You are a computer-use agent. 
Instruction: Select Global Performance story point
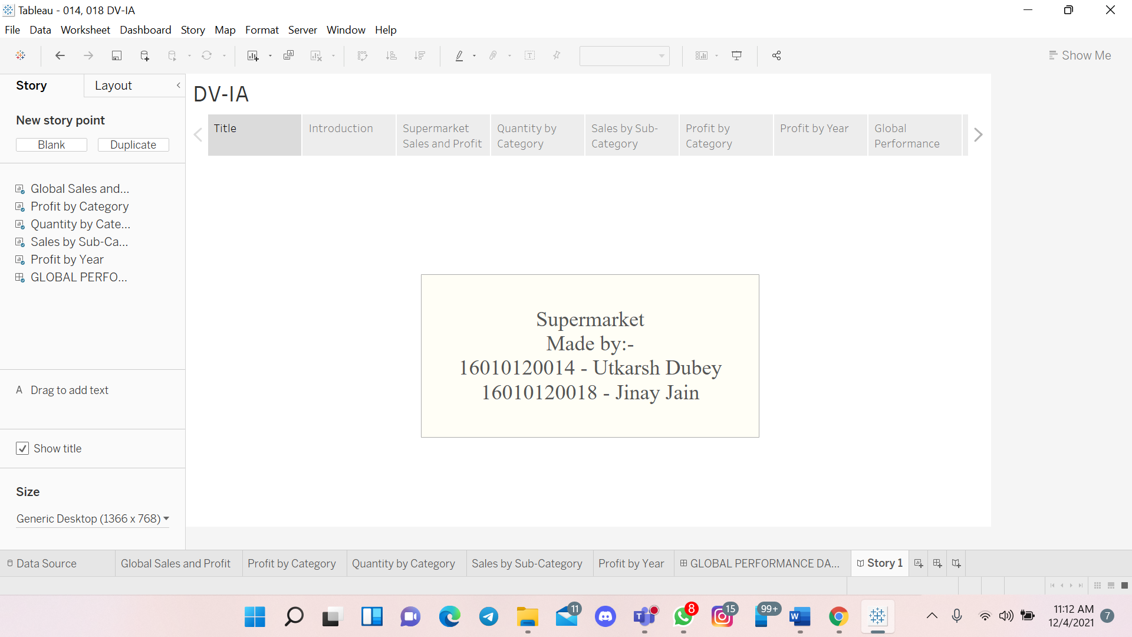914,135
